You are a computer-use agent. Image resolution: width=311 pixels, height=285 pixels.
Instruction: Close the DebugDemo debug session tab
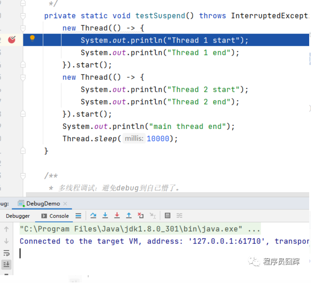click(65, 203)
